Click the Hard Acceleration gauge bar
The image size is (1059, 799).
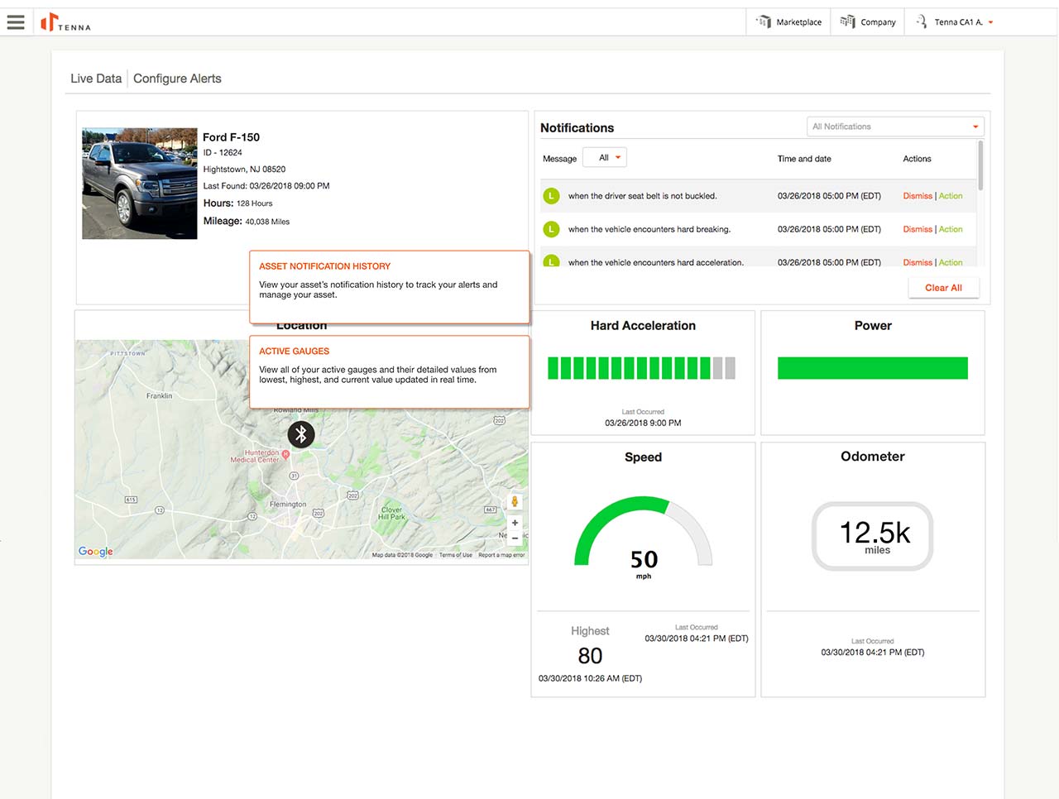[x=641, y=368]
